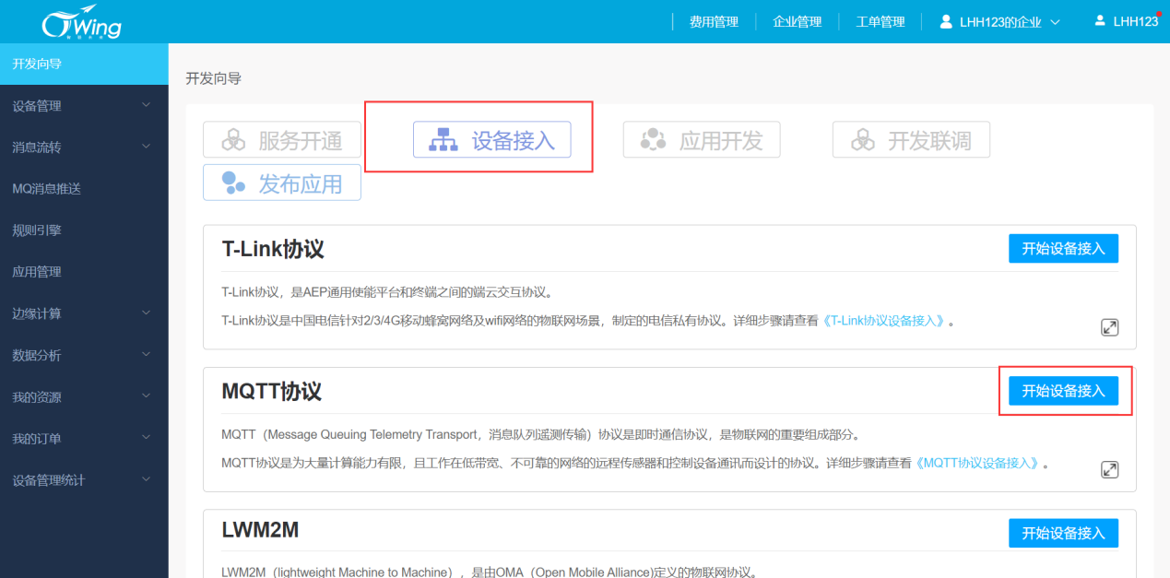Image resolution: width=1170 pixels, height=578 pixels.
Task: Click the T-Link协议 heading
Action: tap(273, 249)
